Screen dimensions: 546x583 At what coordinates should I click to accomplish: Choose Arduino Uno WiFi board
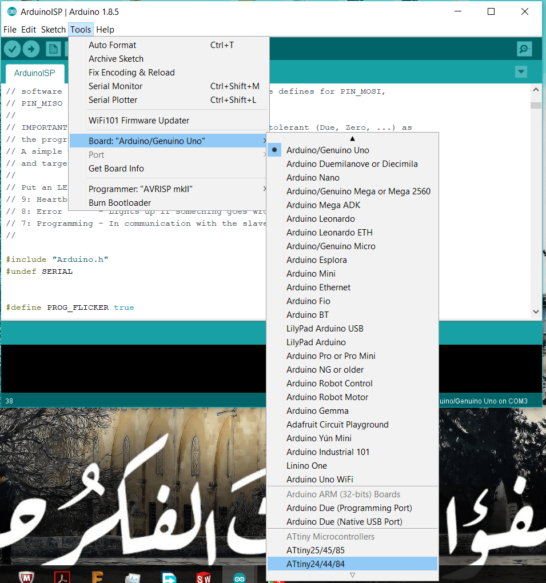[352, 480]
